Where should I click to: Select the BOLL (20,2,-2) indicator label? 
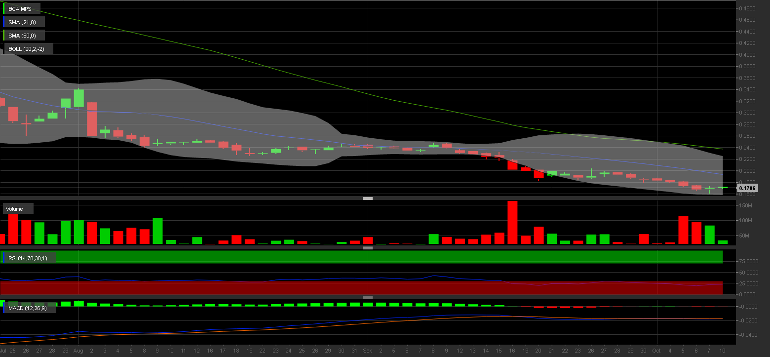click(x=28, y=49)
